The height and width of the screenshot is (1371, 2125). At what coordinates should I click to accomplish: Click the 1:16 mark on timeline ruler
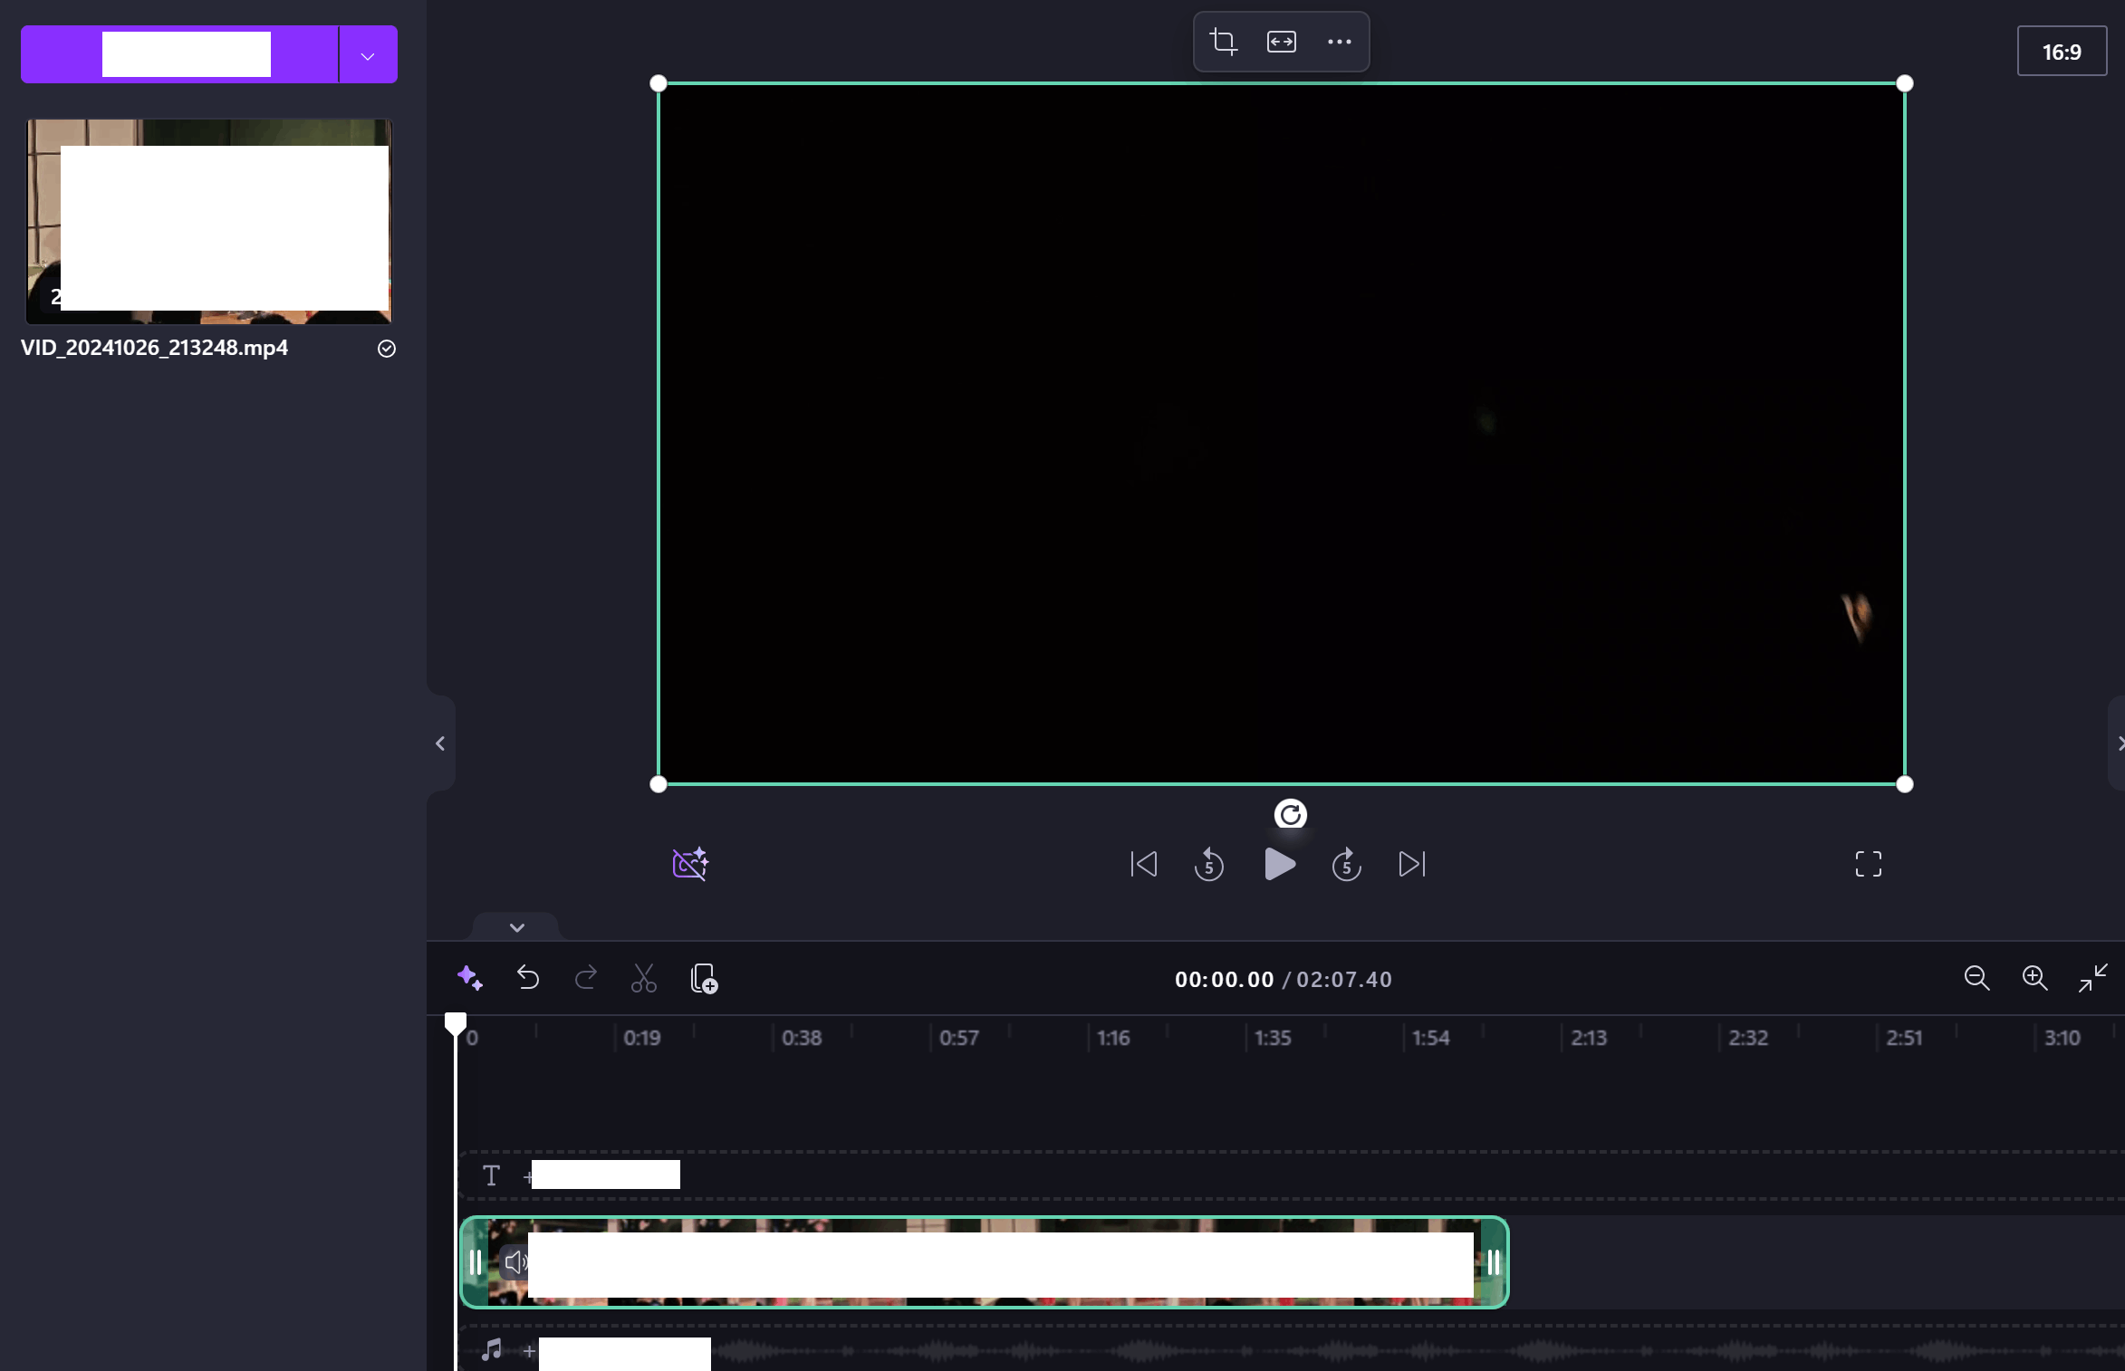[1113, 1038]
